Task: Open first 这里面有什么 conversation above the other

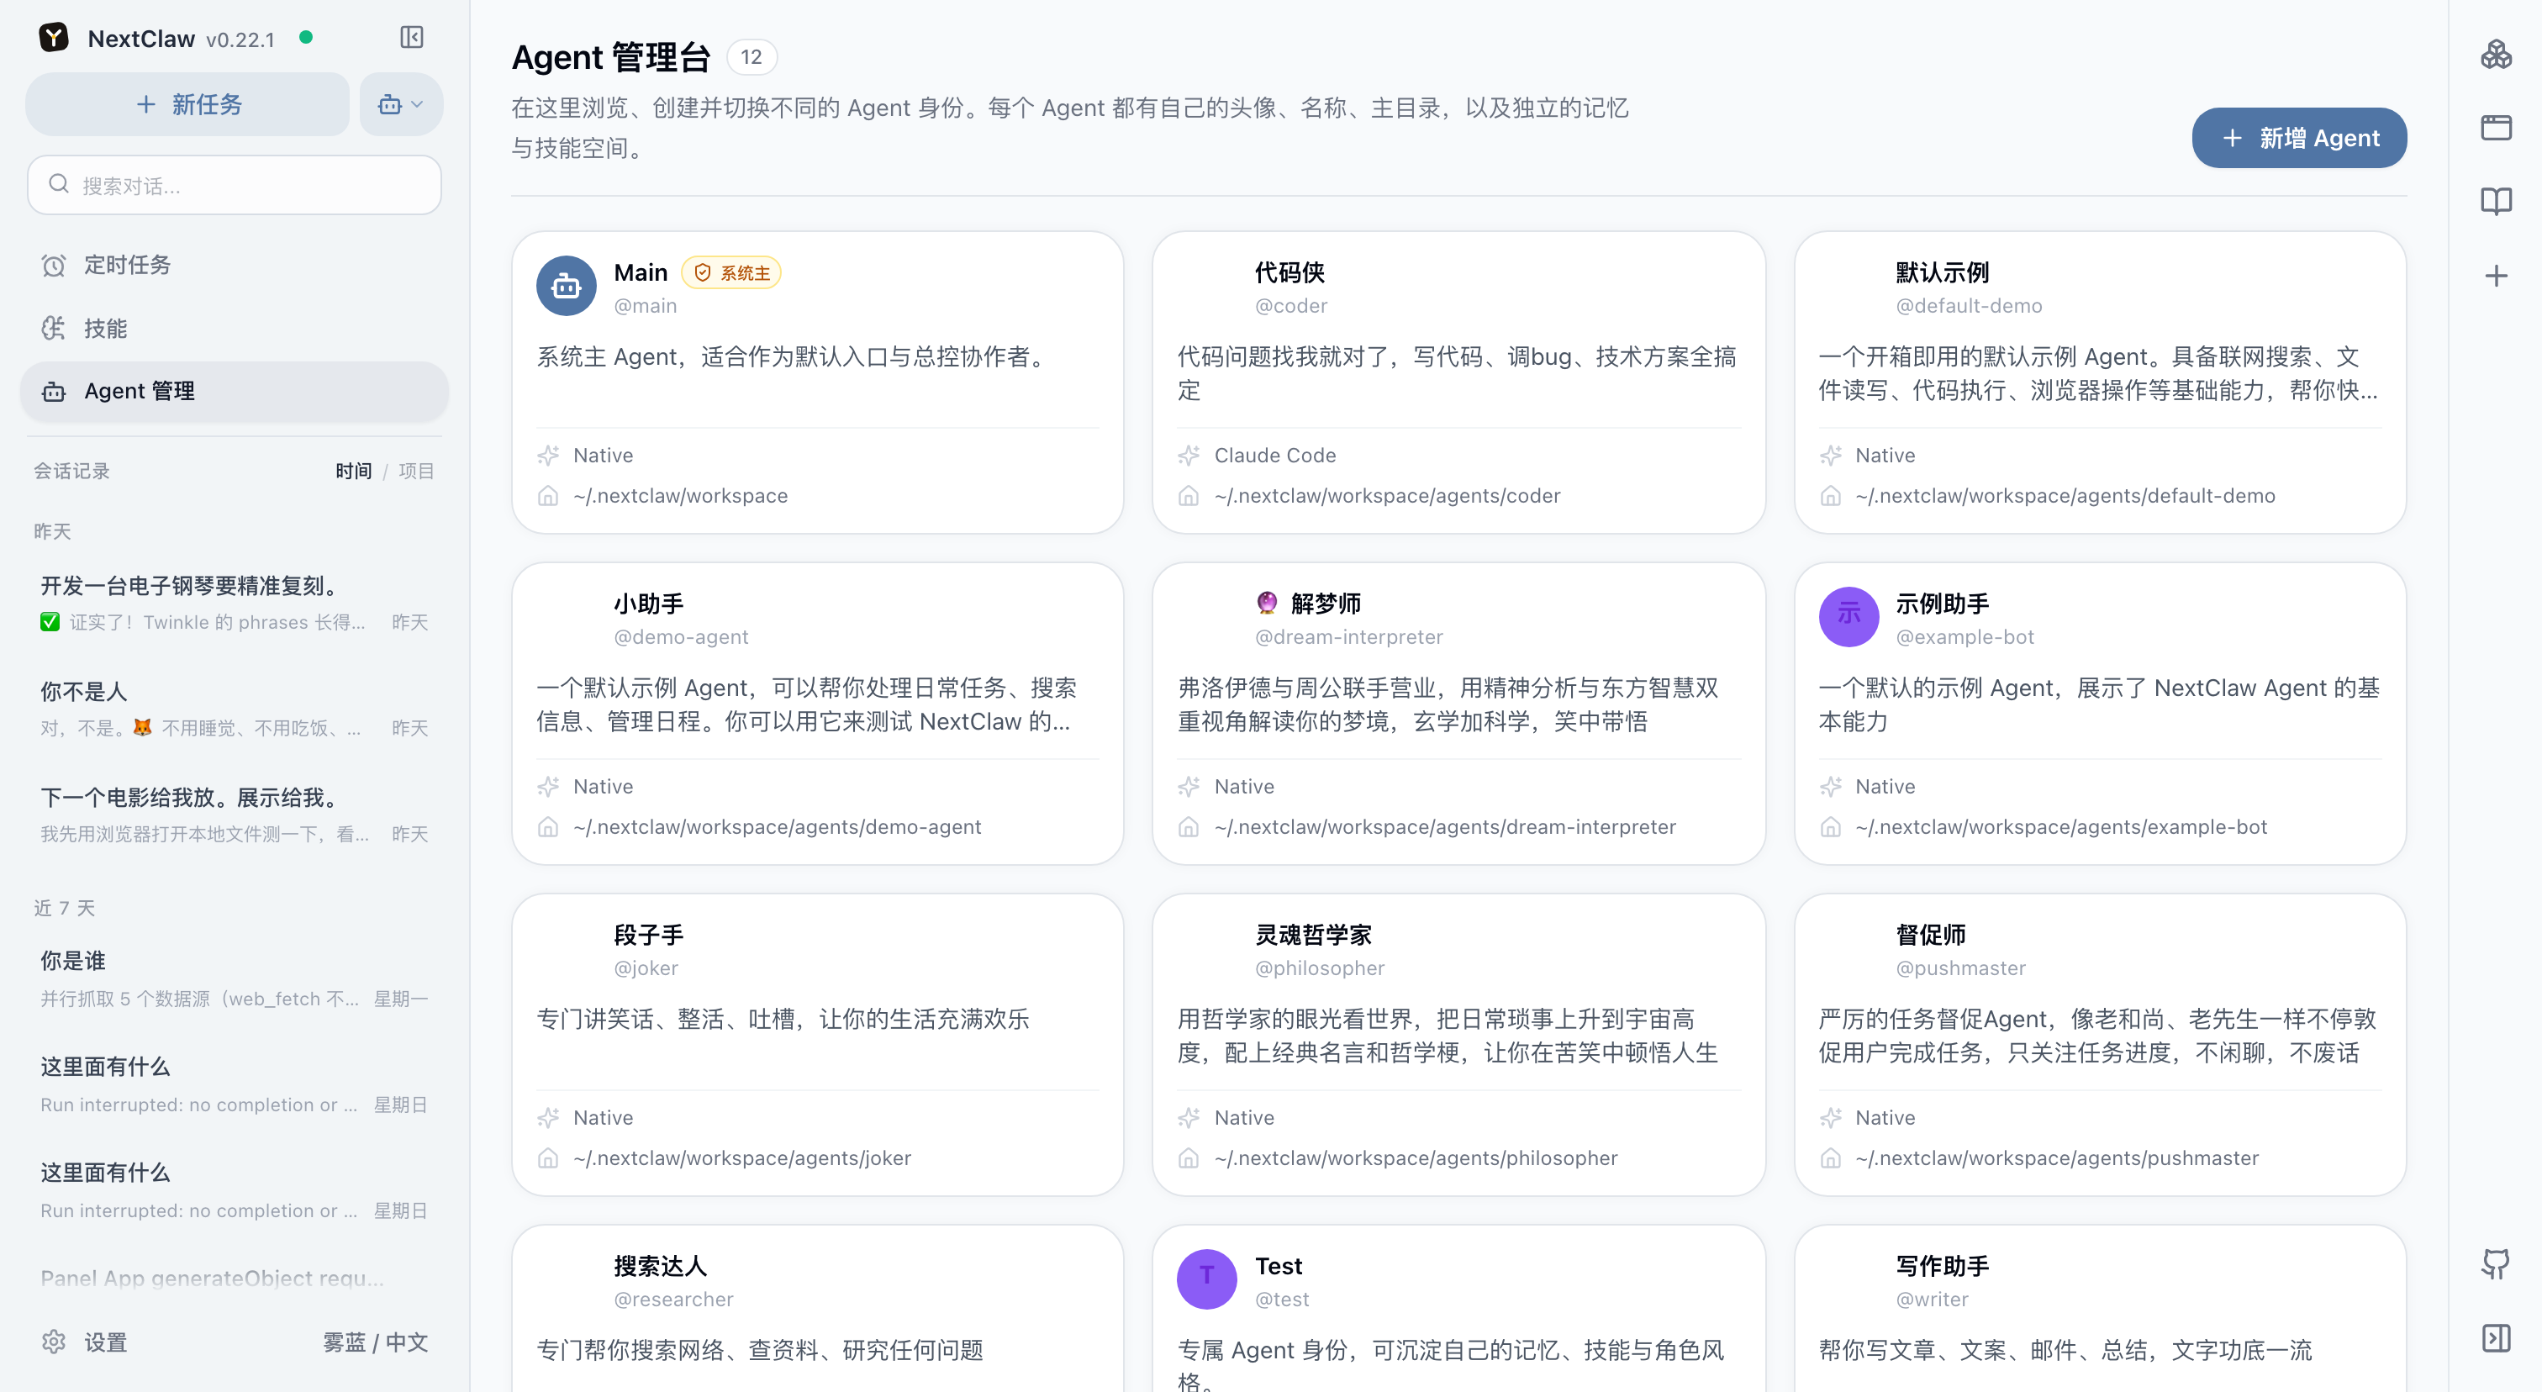Action: [x=234, y=1084]
